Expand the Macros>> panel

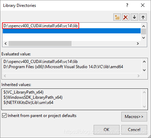(x=134, y=117)
